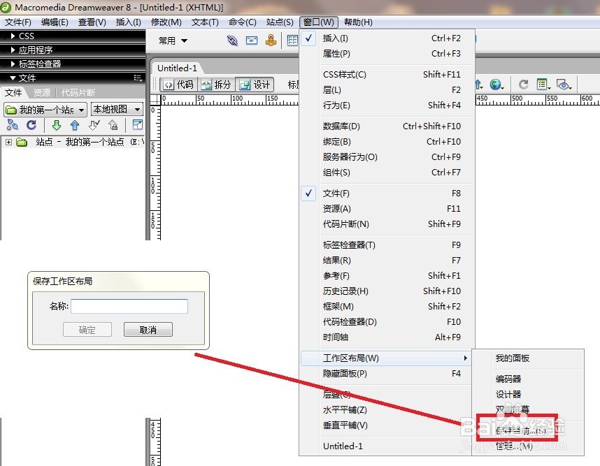The image size is (600, 466).
Task: Choose 属性(P) from Window menu
Action: click(387, 54)
